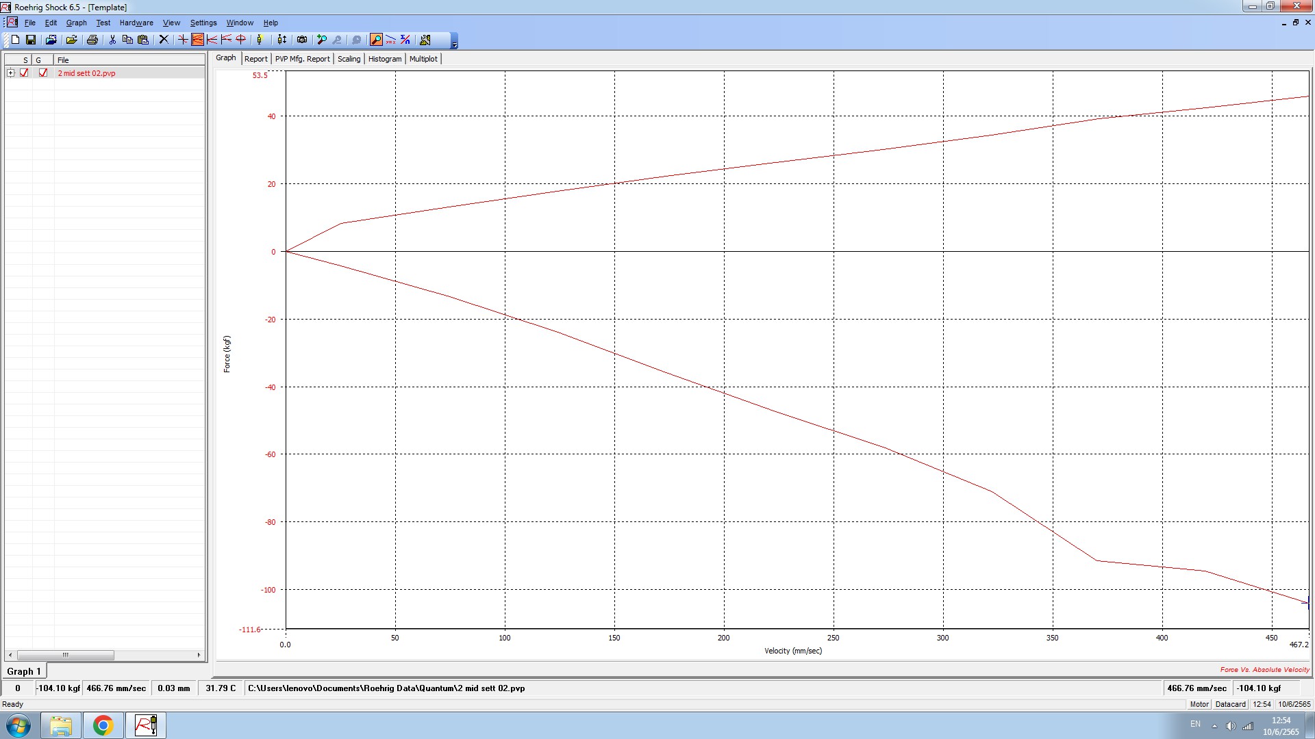Open Google Chrome from the taskbar
This screenshot has width=1315, height=739.
tap(103, 725)
